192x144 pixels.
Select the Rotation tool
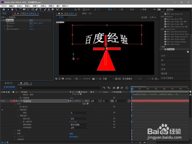(x=21, y=10)
